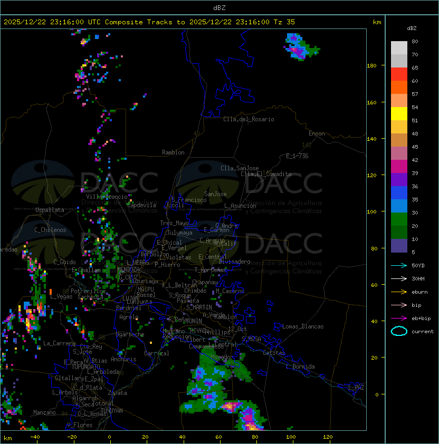Viewport: 439px width, 444px height.
Task: Click the isolated storm cell in upper right
Action: [x=300, y=47]
